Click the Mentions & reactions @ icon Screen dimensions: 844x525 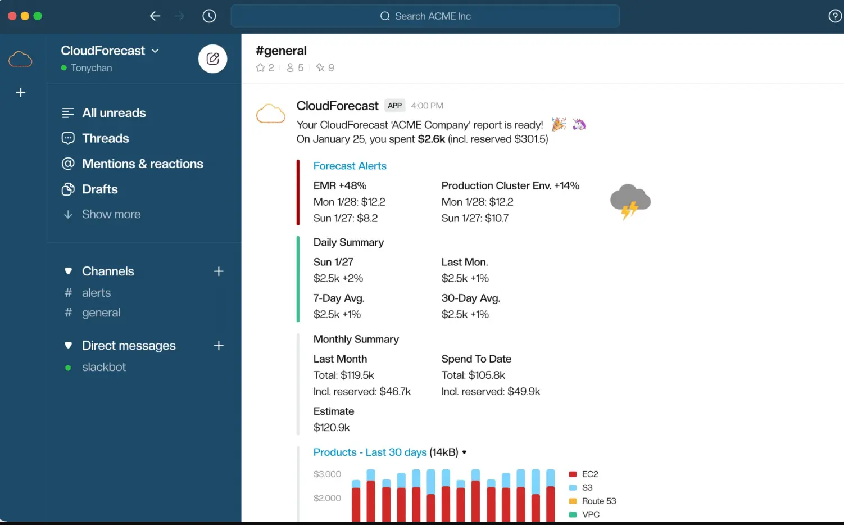[x=68, y=164]
